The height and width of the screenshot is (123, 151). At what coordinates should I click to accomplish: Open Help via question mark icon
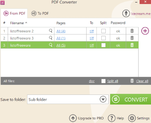pos(112,118)
